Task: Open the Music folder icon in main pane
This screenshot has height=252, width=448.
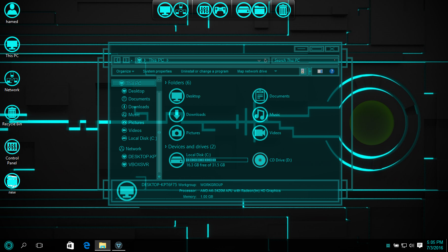Action: tap(260, 115)
